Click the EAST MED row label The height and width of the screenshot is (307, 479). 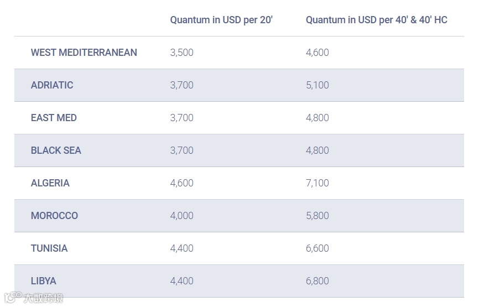pos(54,118)
